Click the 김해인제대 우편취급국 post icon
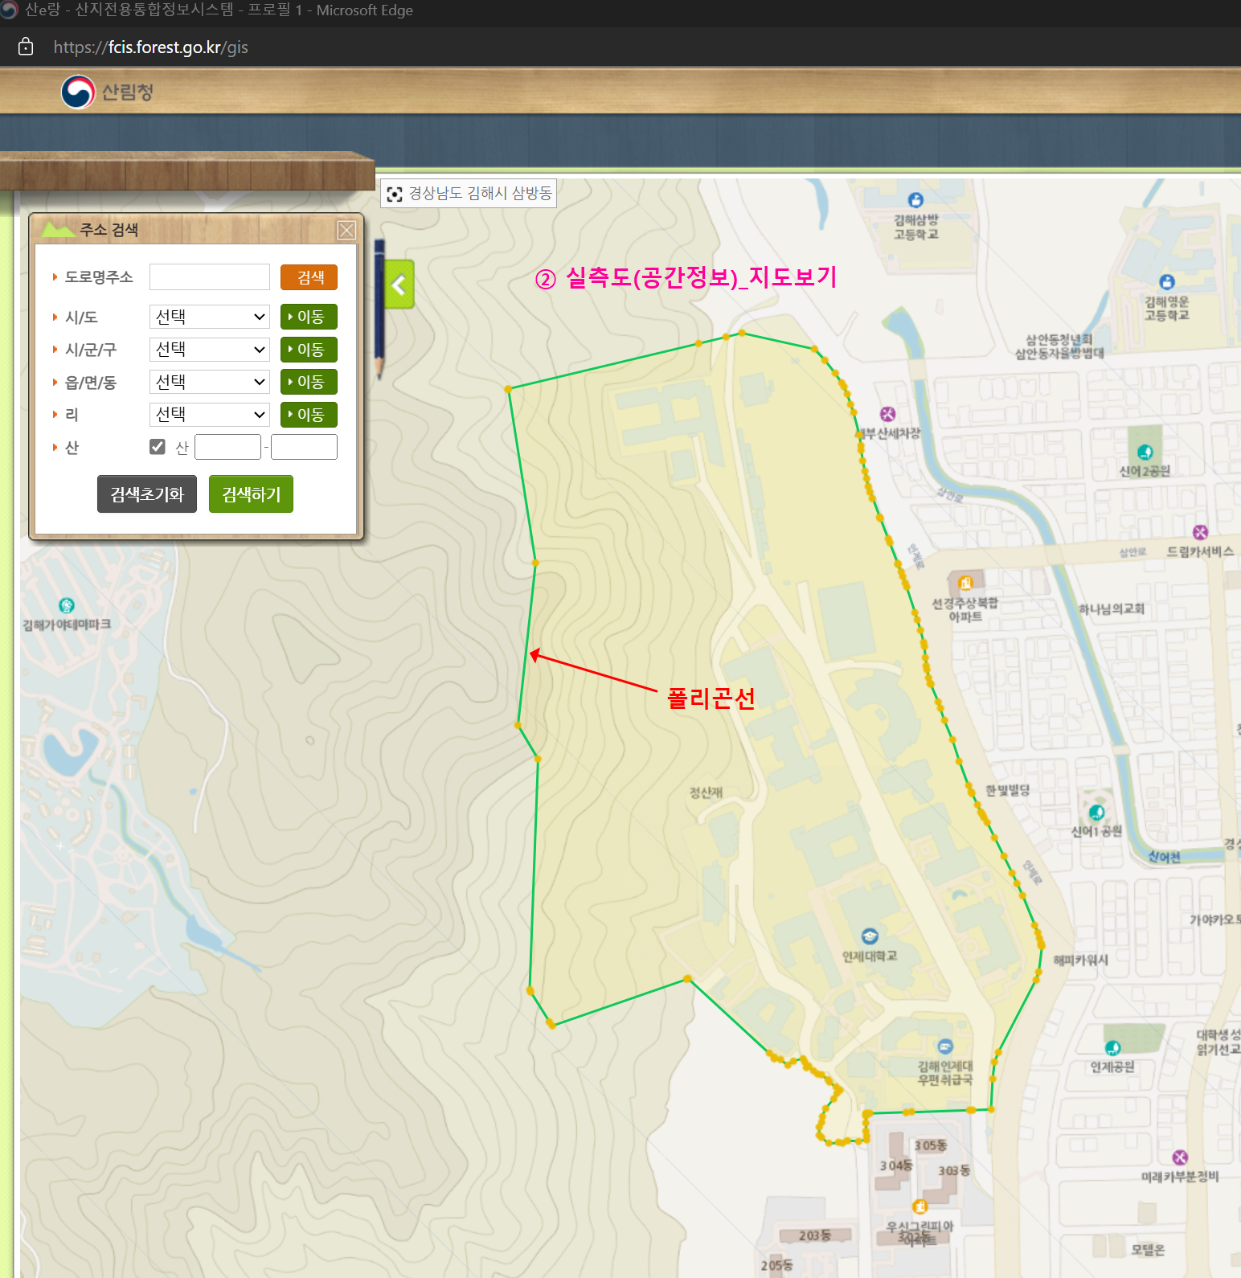This screenshot has height=1278, width=1241. click(x=945, y=1047)
